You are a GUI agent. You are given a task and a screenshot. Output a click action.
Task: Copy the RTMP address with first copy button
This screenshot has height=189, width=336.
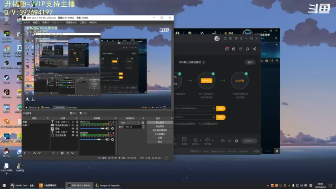[221, 108]
